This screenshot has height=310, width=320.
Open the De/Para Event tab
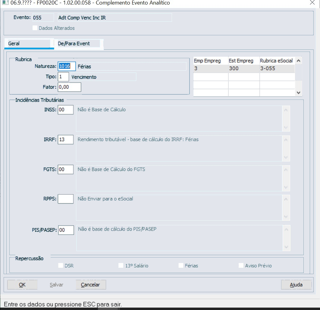79,43
